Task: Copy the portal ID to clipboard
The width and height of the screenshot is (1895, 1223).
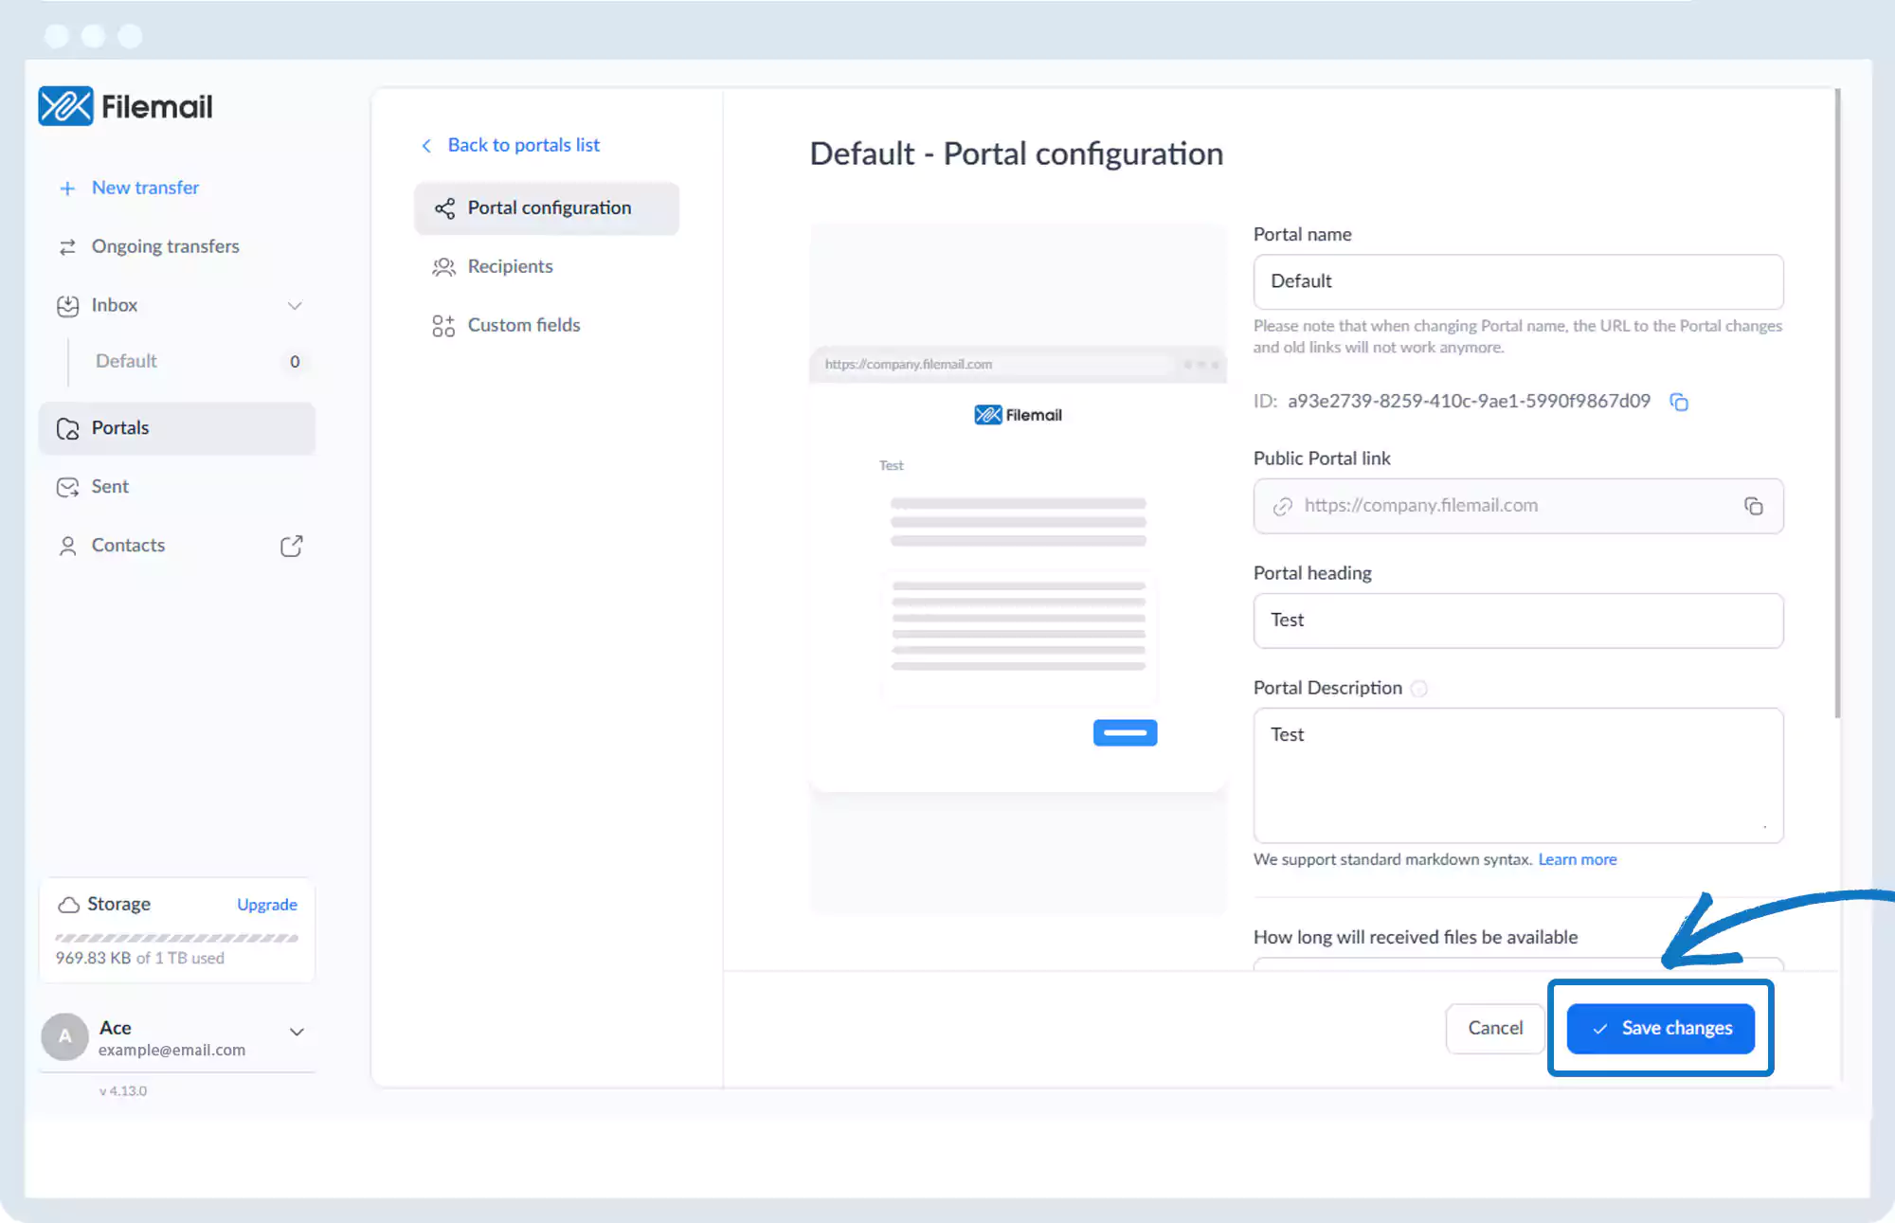Action: (x=1678, y=403)
